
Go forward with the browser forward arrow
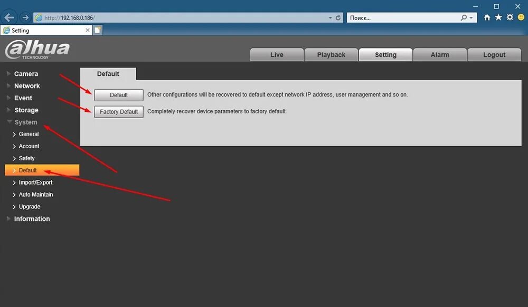25,17
